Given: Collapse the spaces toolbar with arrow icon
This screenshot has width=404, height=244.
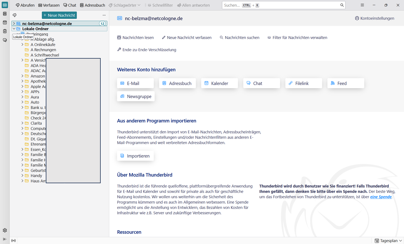Looking at the screenshot, I should (5, 239).
